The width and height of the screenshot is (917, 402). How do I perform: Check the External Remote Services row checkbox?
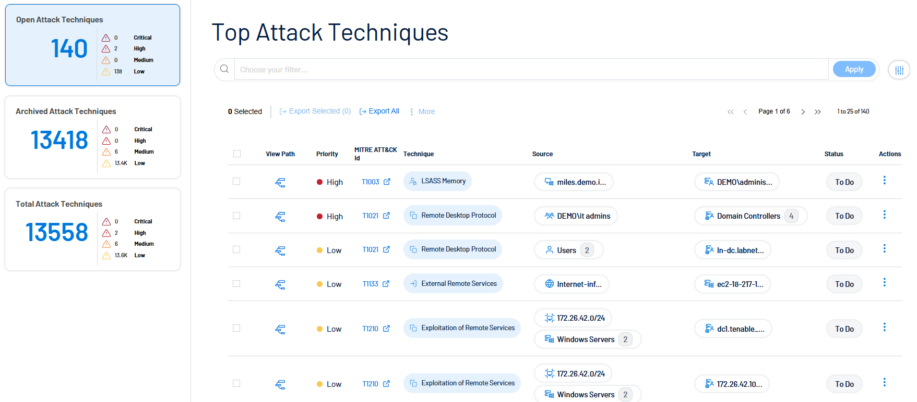pos(236,284)
